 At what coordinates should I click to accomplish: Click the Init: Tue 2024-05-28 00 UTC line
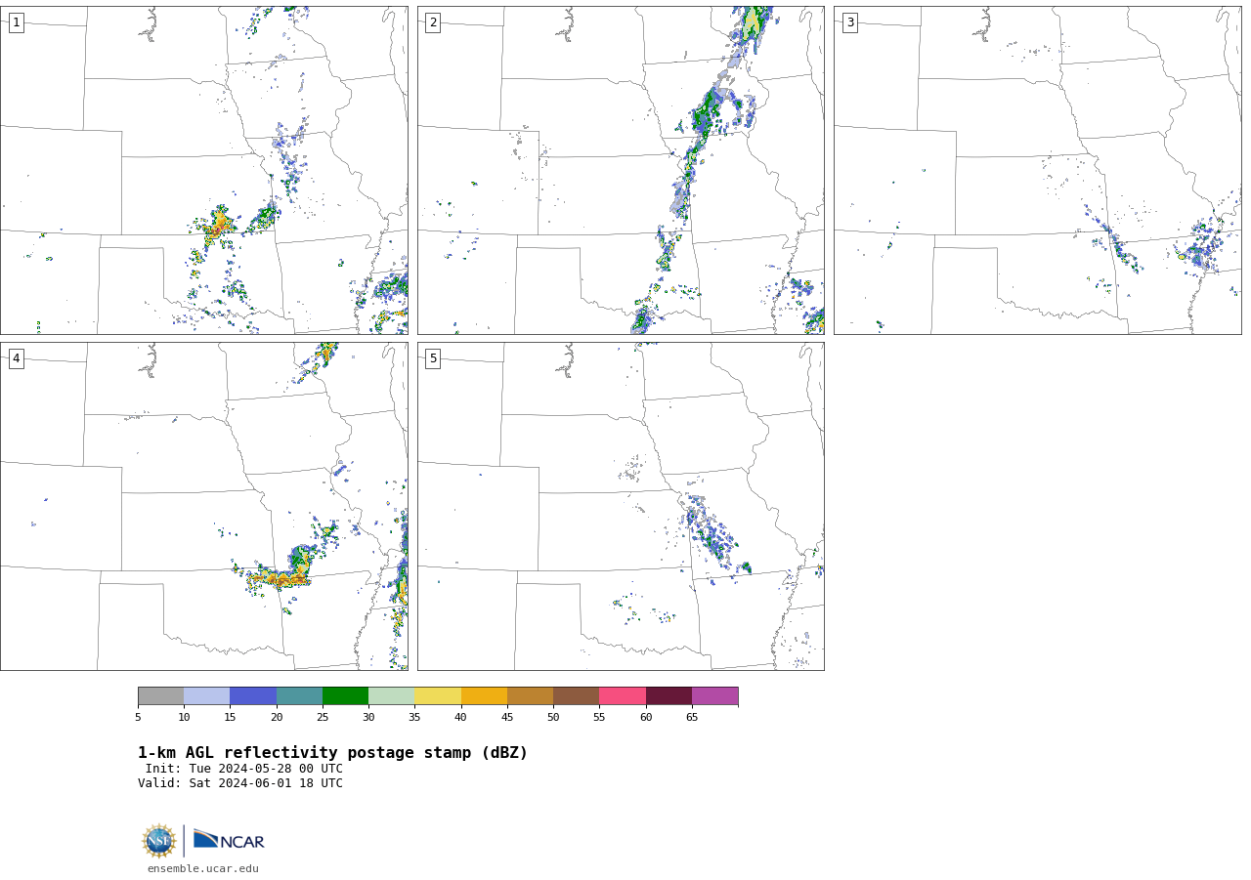click(244, 769)
